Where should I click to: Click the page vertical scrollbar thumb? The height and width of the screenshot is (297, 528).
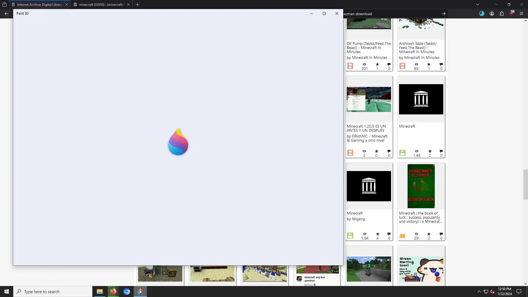pyautogui.click(x=525, y=185)
